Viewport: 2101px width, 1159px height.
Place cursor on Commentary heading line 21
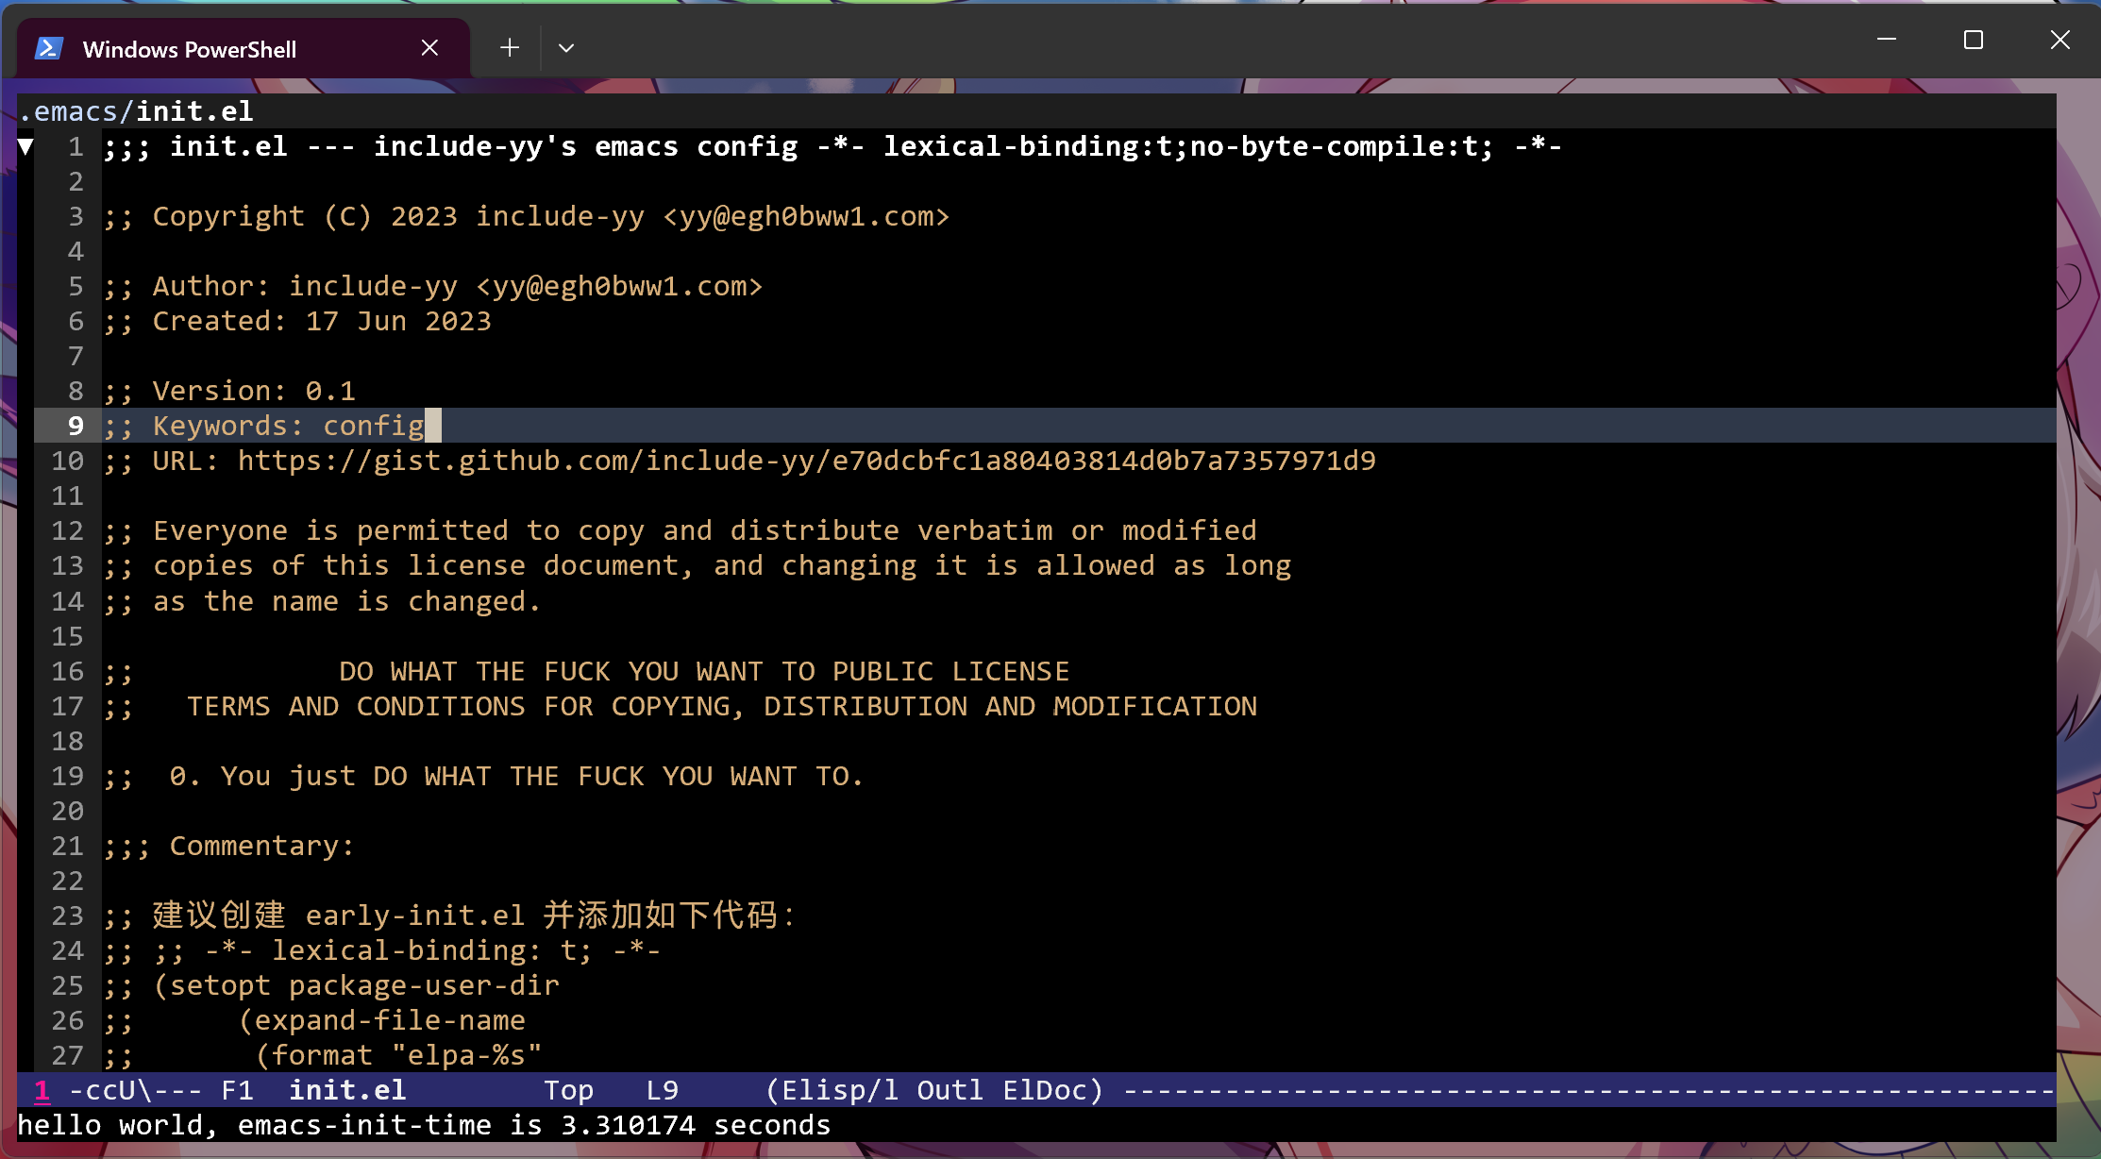(x=261, y=846)
